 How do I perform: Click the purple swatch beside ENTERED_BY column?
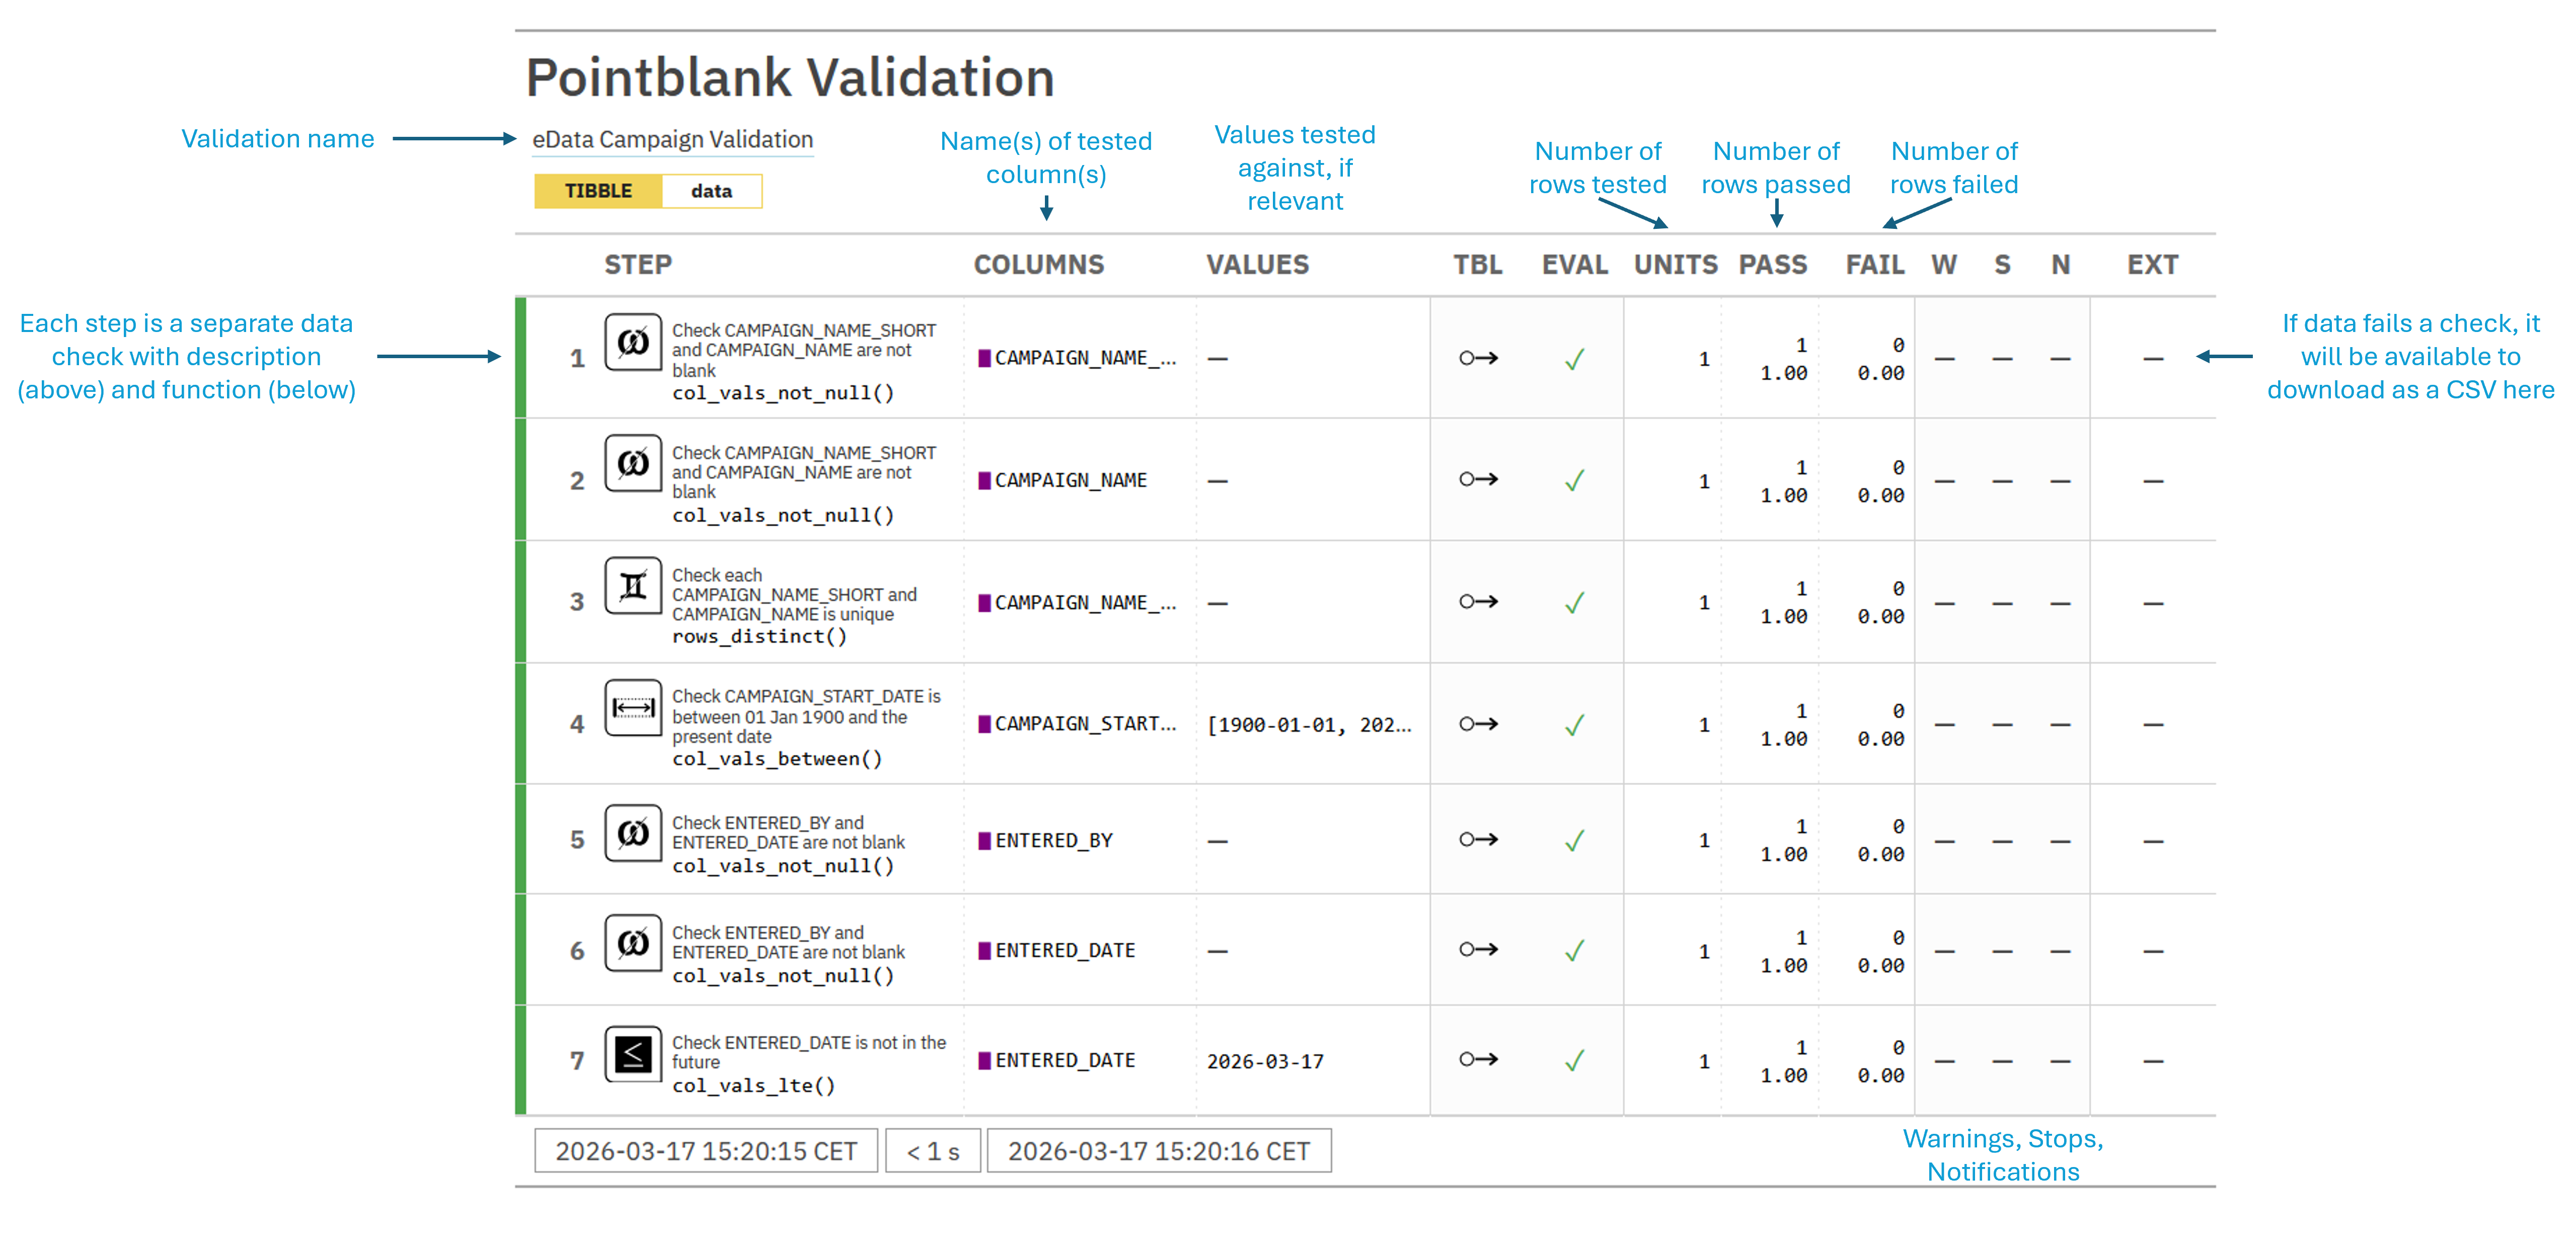click(984, 841)
